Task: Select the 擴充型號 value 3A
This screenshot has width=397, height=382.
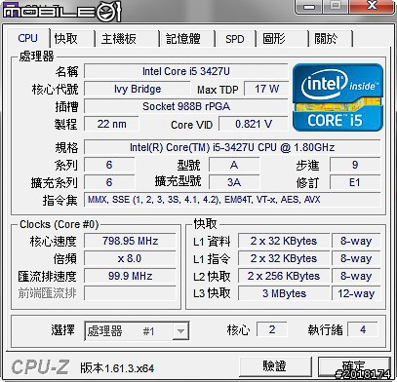Action: (234, 182)
